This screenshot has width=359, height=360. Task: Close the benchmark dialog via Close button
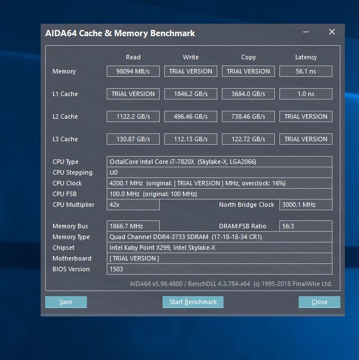pos(319,302)
